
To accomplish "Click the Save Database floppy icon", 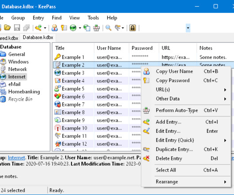I will click(17, 28).
